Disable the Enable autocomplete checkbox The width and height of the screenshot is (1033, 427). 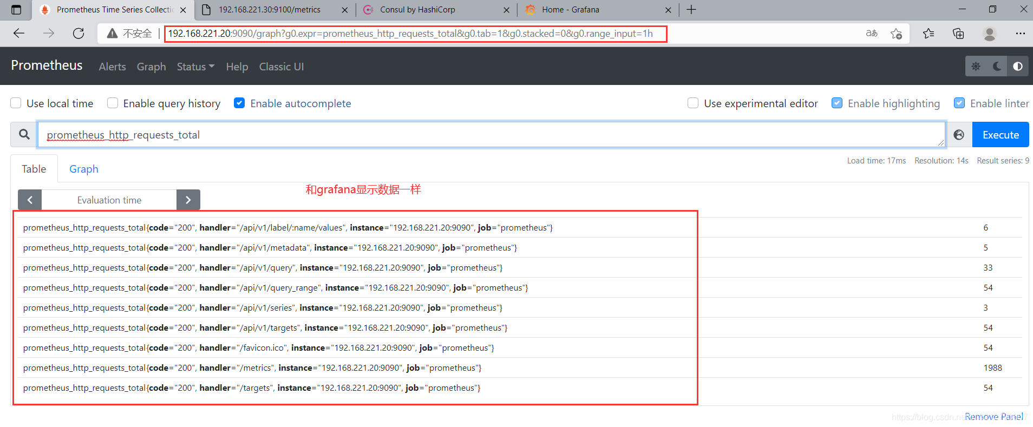[x=239, y=103]
